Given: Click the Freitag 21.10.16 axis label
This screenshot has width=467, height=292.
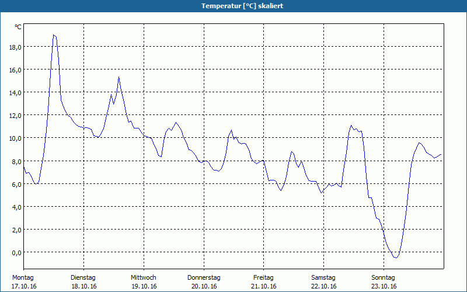Looking at the screenshot, I should [x=264, y=282].
